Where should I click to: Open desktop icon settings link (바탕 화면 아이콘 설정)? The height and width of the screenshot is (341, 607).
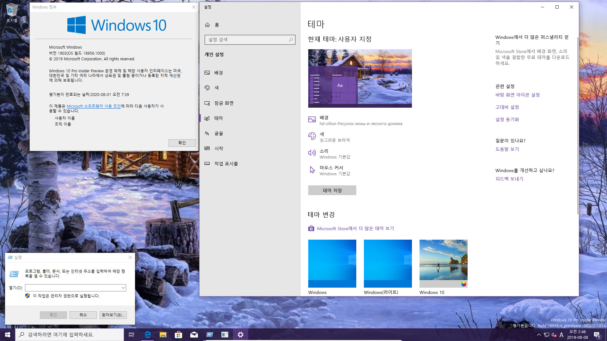518,95
